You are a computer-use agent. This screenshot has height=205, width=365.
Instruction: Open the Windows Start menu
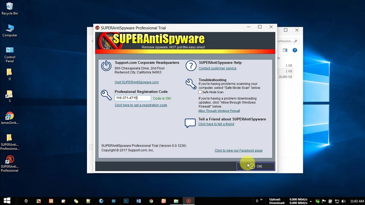tap(7, 201)
